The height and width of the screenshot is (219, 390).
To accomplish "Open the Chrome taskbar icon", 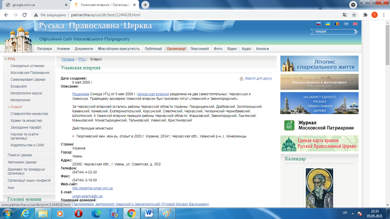I will 132,213.
